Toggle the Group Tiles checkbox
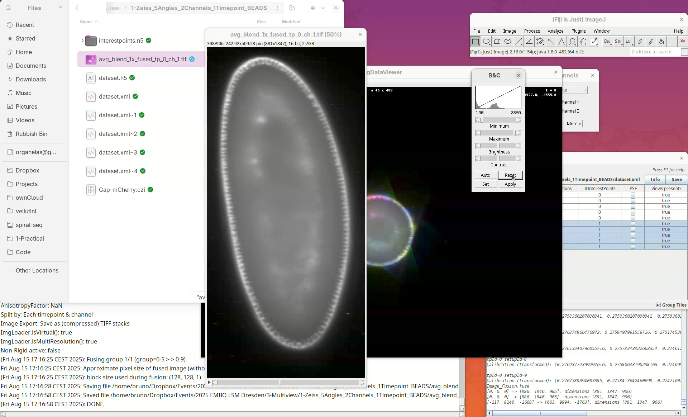The height and width of the screenshot is (417, 688). pyautogui.click(x=658, y=305)
